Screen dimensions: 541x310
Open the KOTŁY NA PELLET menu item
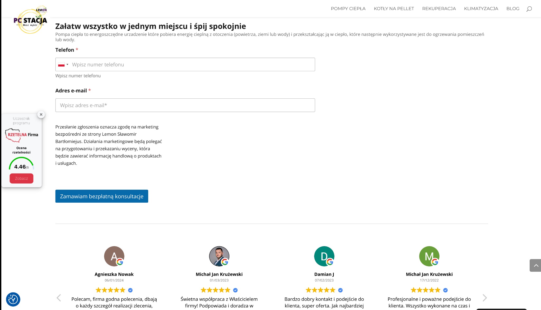tap(394, 8)
